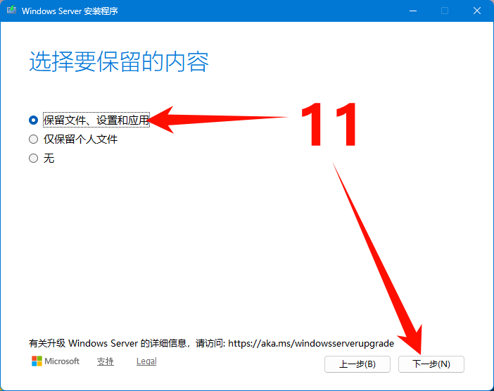Go back with the 上一步(B) button

tap(357, 364)
